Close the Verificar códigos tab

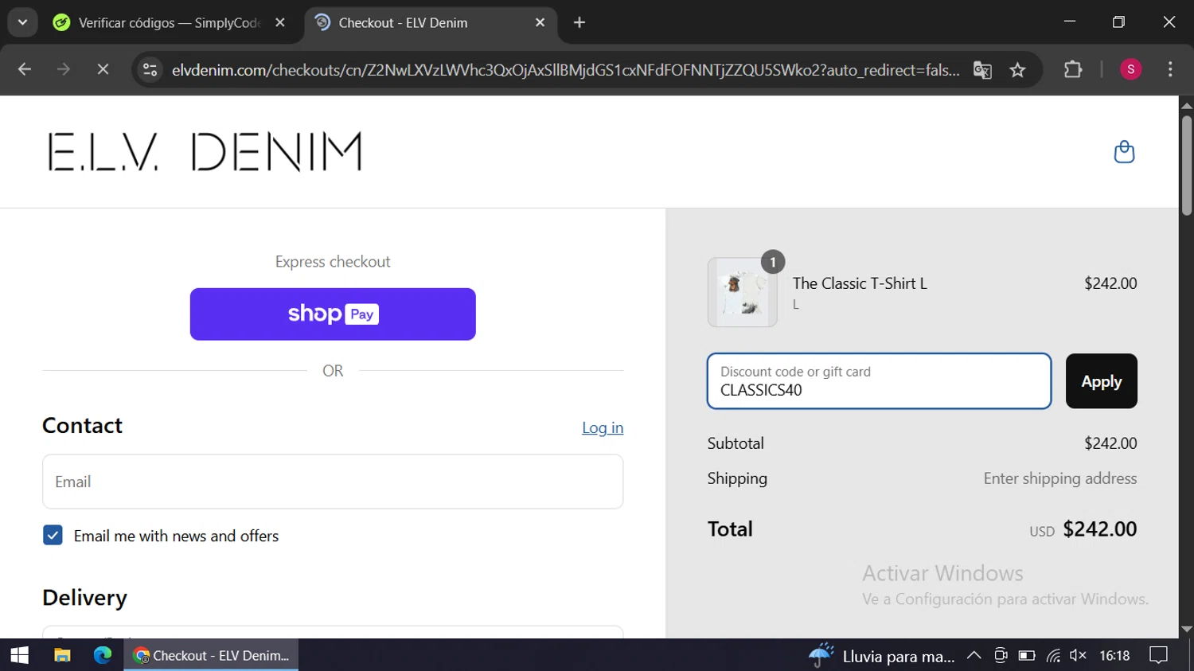(280, 22)
